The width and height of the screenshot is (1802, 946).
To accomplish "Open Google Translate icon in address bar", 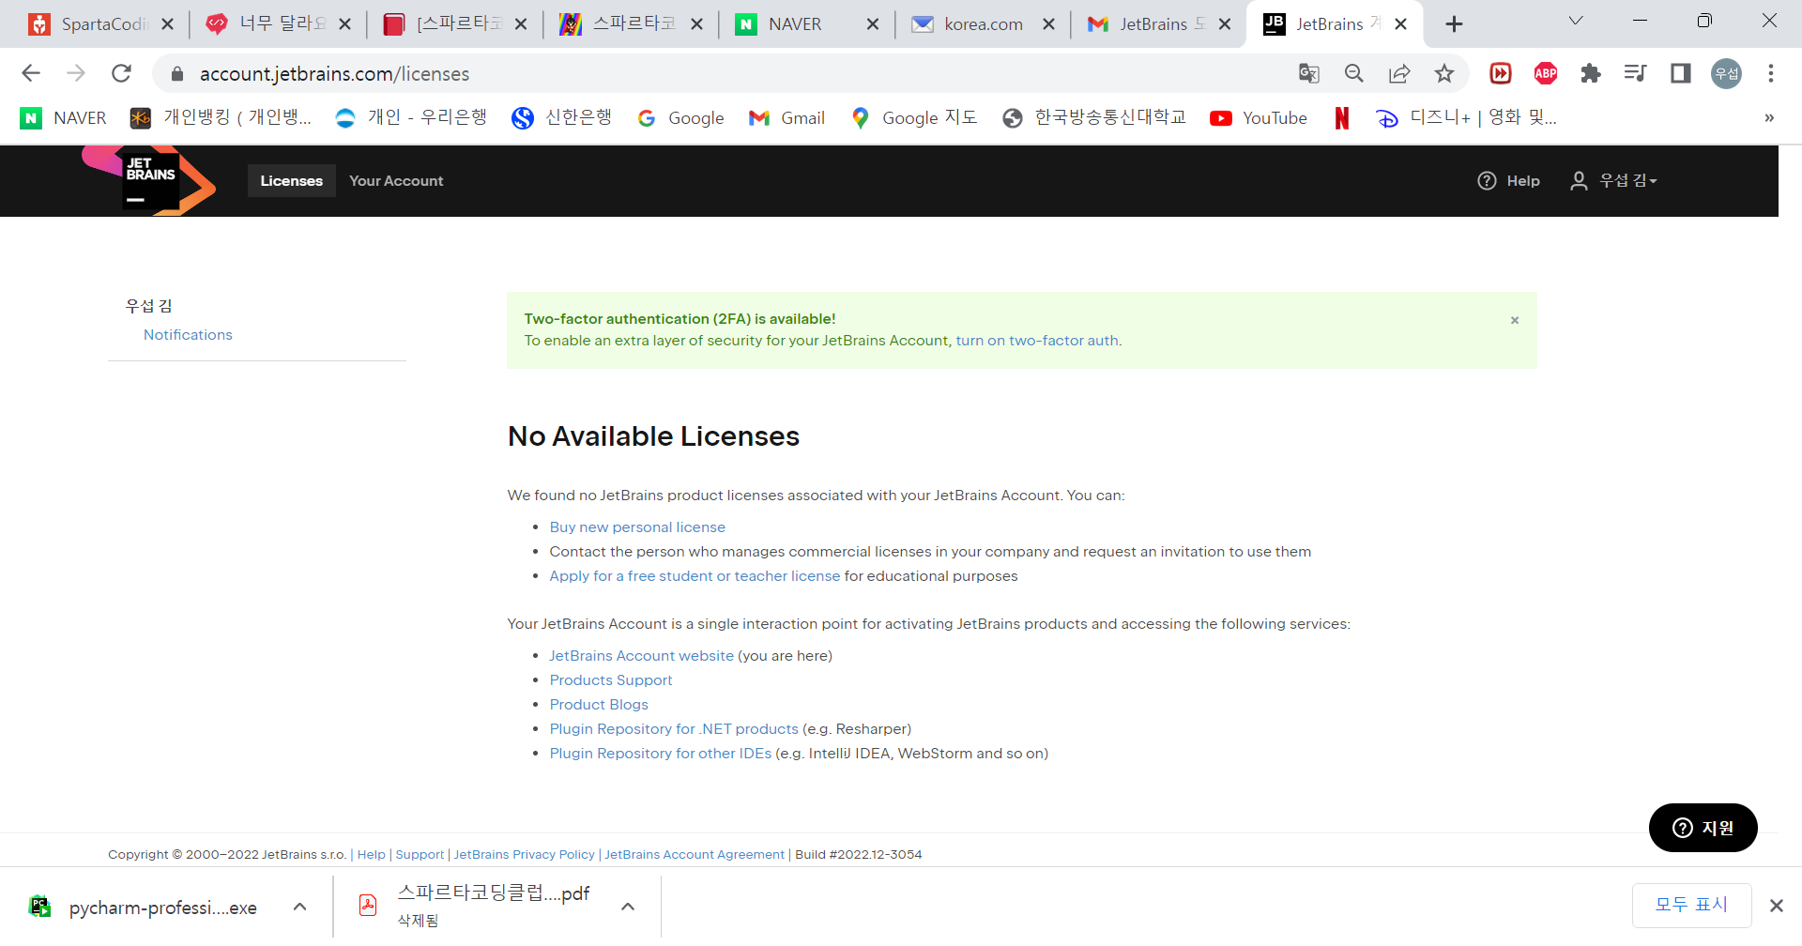I will pos(1309,73).
